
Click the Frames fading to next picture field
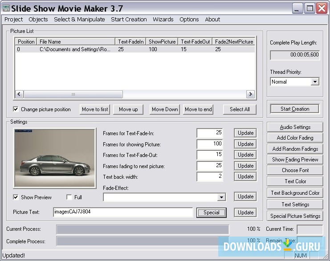pos(210,166)
